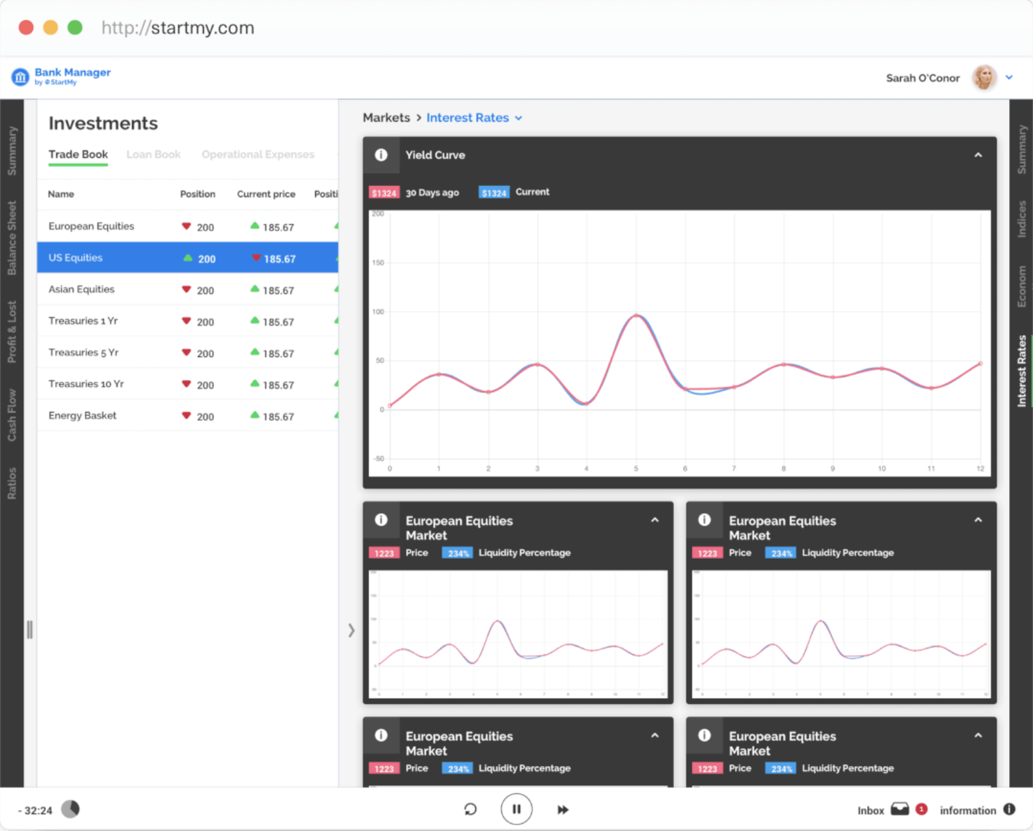Open the Balance Sheet sidebar tab
The image size is (1033, 831).
tap(12, 238)
